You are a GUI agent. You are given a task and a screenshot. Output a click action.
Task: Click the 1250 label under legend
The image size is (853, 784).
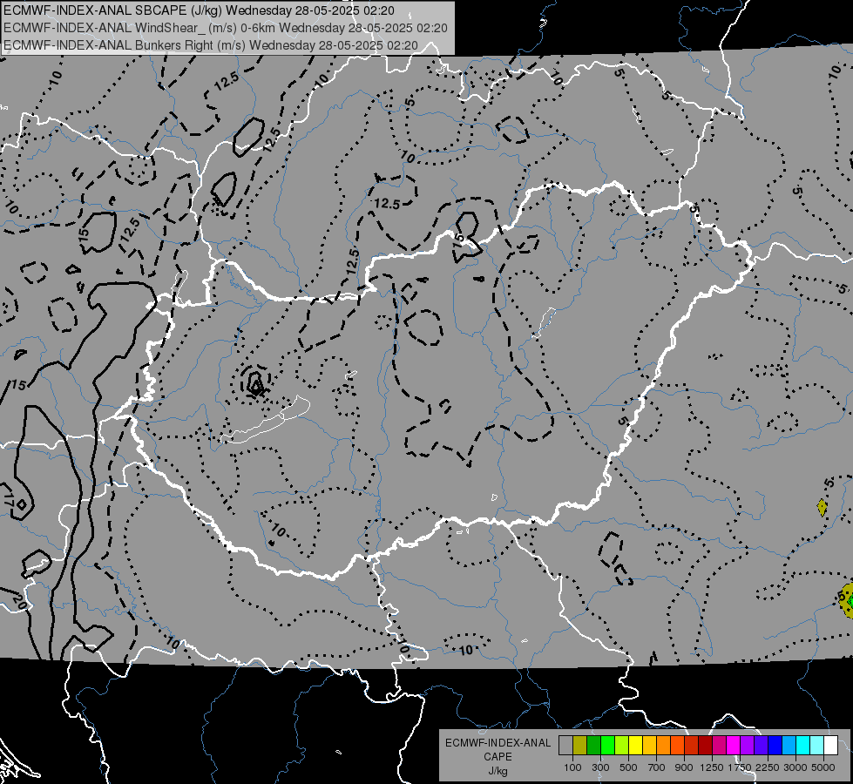(x=712, y=767)
